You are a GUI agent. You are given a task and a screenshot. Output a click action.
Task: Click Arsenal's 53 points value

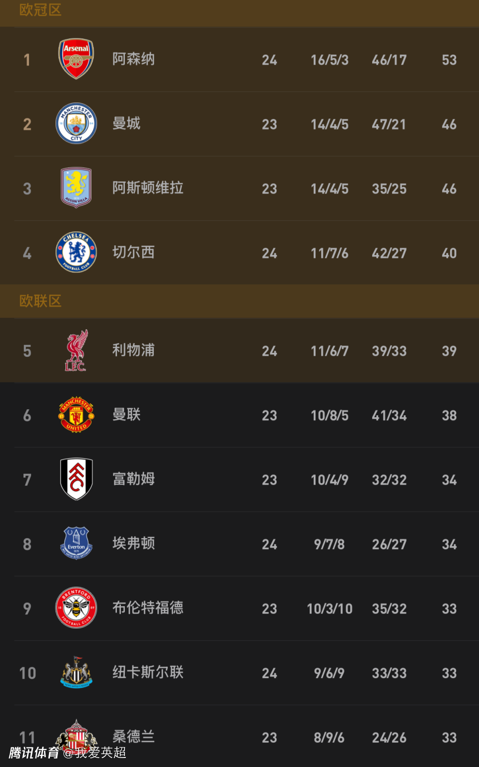[449, 60]
